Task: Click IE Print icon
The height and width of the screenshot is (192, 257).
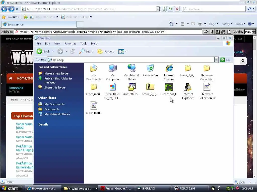Action: click(x=200, y=24)
